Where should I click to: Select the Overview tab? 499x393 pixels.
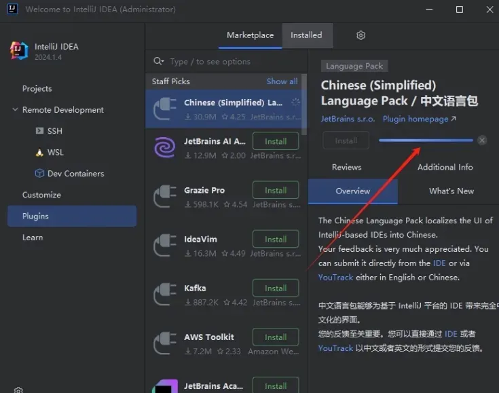tap(352, 191)
